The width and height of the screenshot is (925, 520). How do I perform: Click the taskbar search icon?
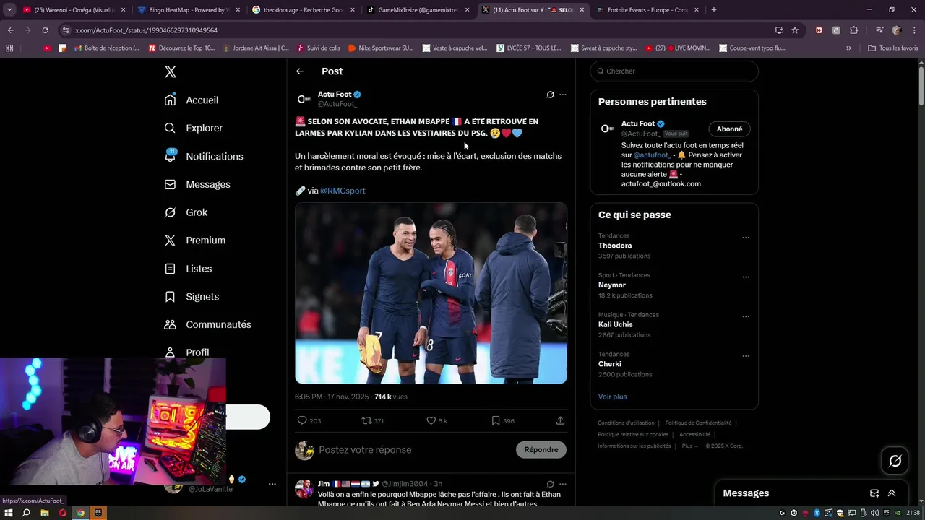26,513
